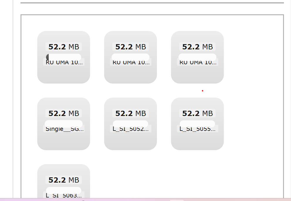Click the L_SI_5055... filename label
291x201 pixels.
click(x=197, y=129)
